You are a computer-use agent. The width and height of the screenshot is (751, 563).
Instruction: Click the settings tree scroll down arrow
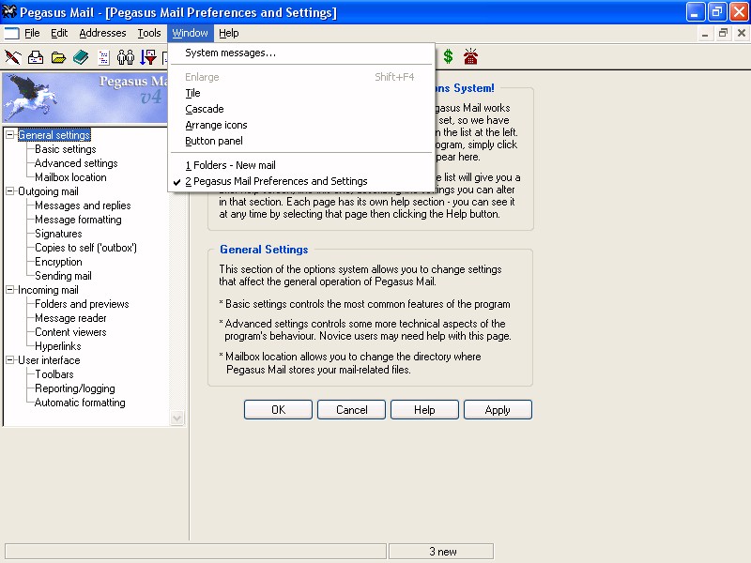coord(176,418)
